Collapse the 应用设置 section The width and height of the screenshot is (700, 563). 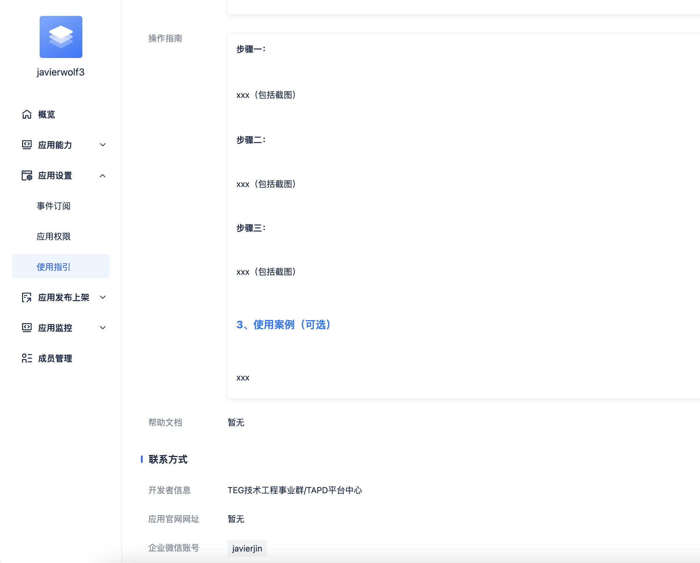point(103,175)
